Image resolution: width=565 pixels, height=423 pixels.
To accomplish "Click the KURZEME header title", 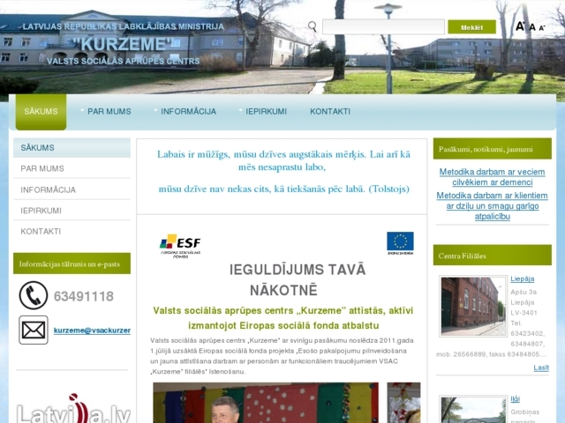I will (123, 44).
